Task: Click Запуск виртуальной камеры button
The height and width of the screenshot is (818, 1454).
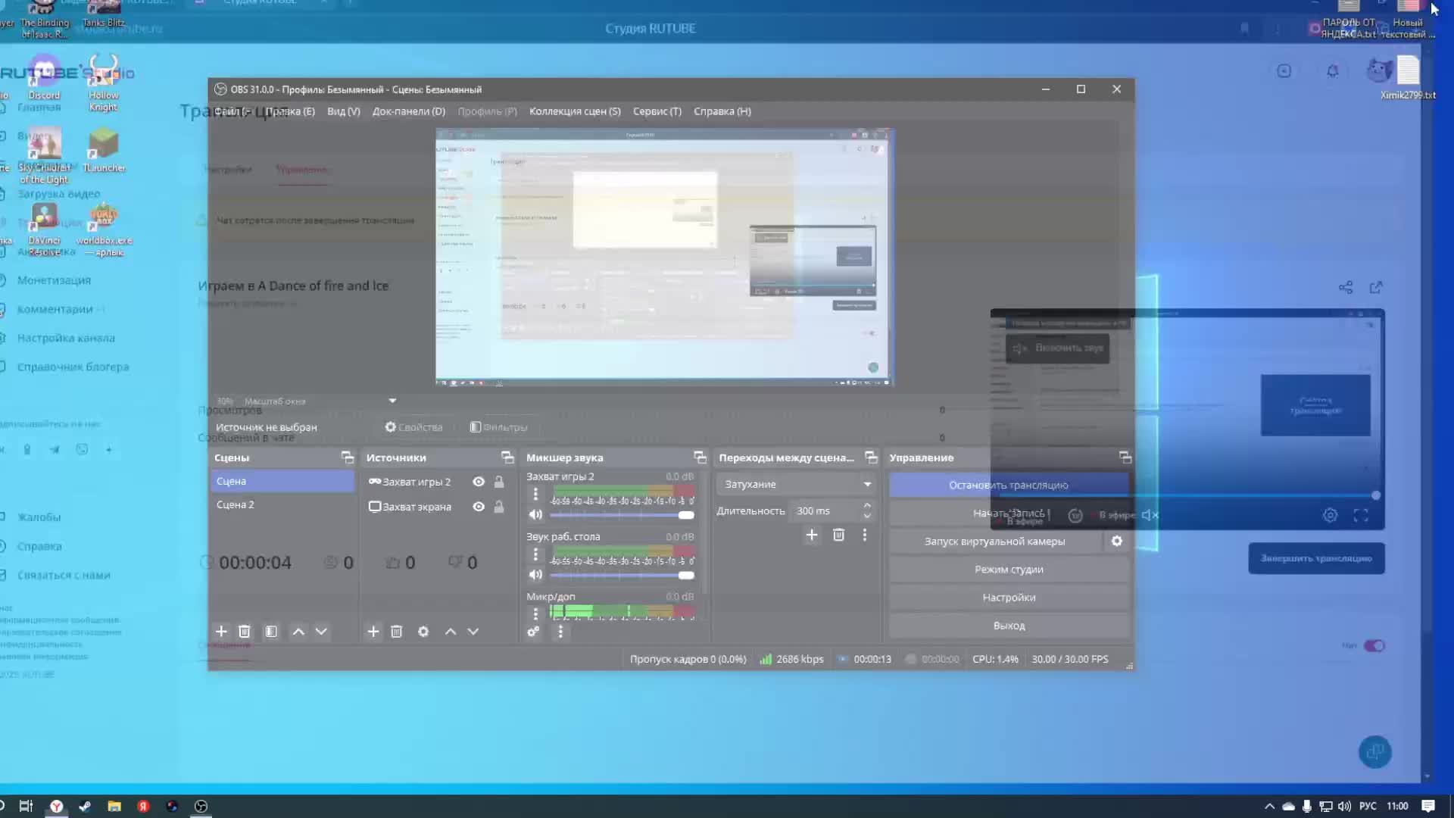Action: click(995, 541)
